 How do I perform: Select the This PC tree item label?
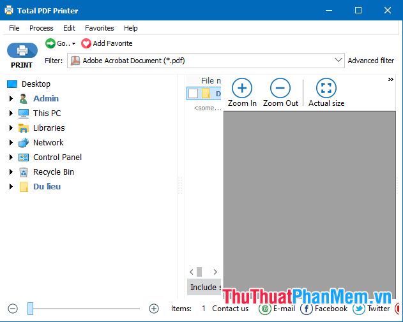tap(47, 113)
